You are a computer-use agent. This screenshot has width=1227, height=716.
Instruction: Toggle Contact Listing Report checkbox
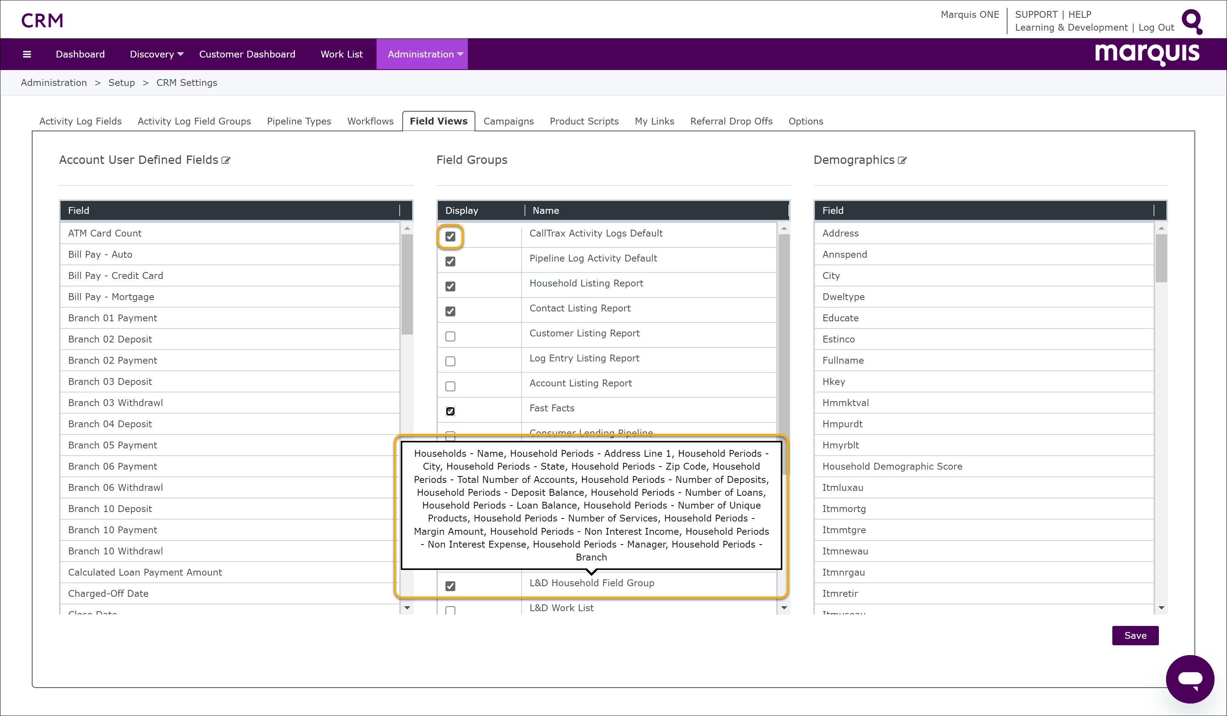450,311
